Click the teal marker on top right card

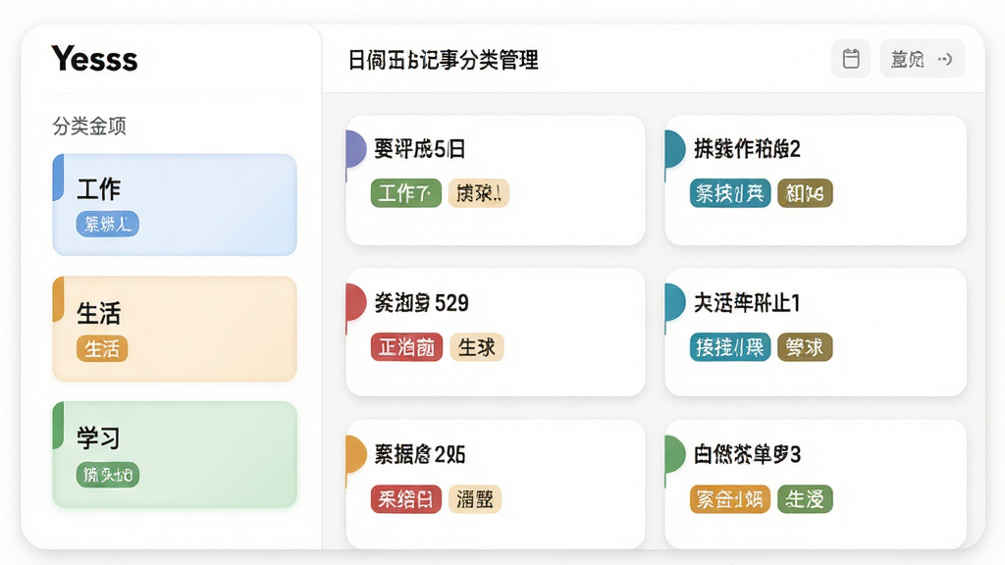pos(675,149)
